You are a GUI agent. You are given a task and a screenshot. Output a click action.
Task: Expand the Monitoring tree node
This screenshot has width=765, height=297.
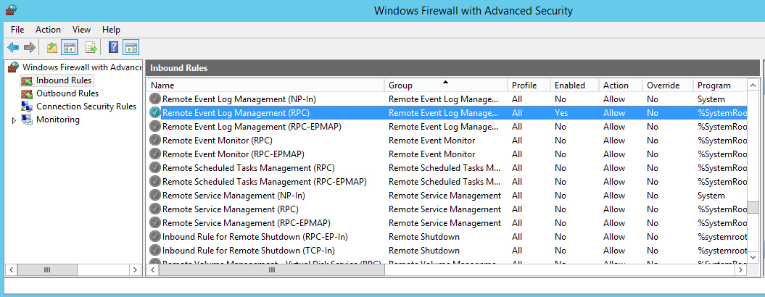[15, 120]
